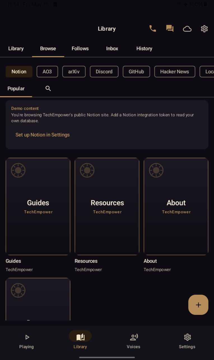Select the Browse tab
Viewport: 214px width, 360px height.
pyautogui.click(x=48, y=49)
